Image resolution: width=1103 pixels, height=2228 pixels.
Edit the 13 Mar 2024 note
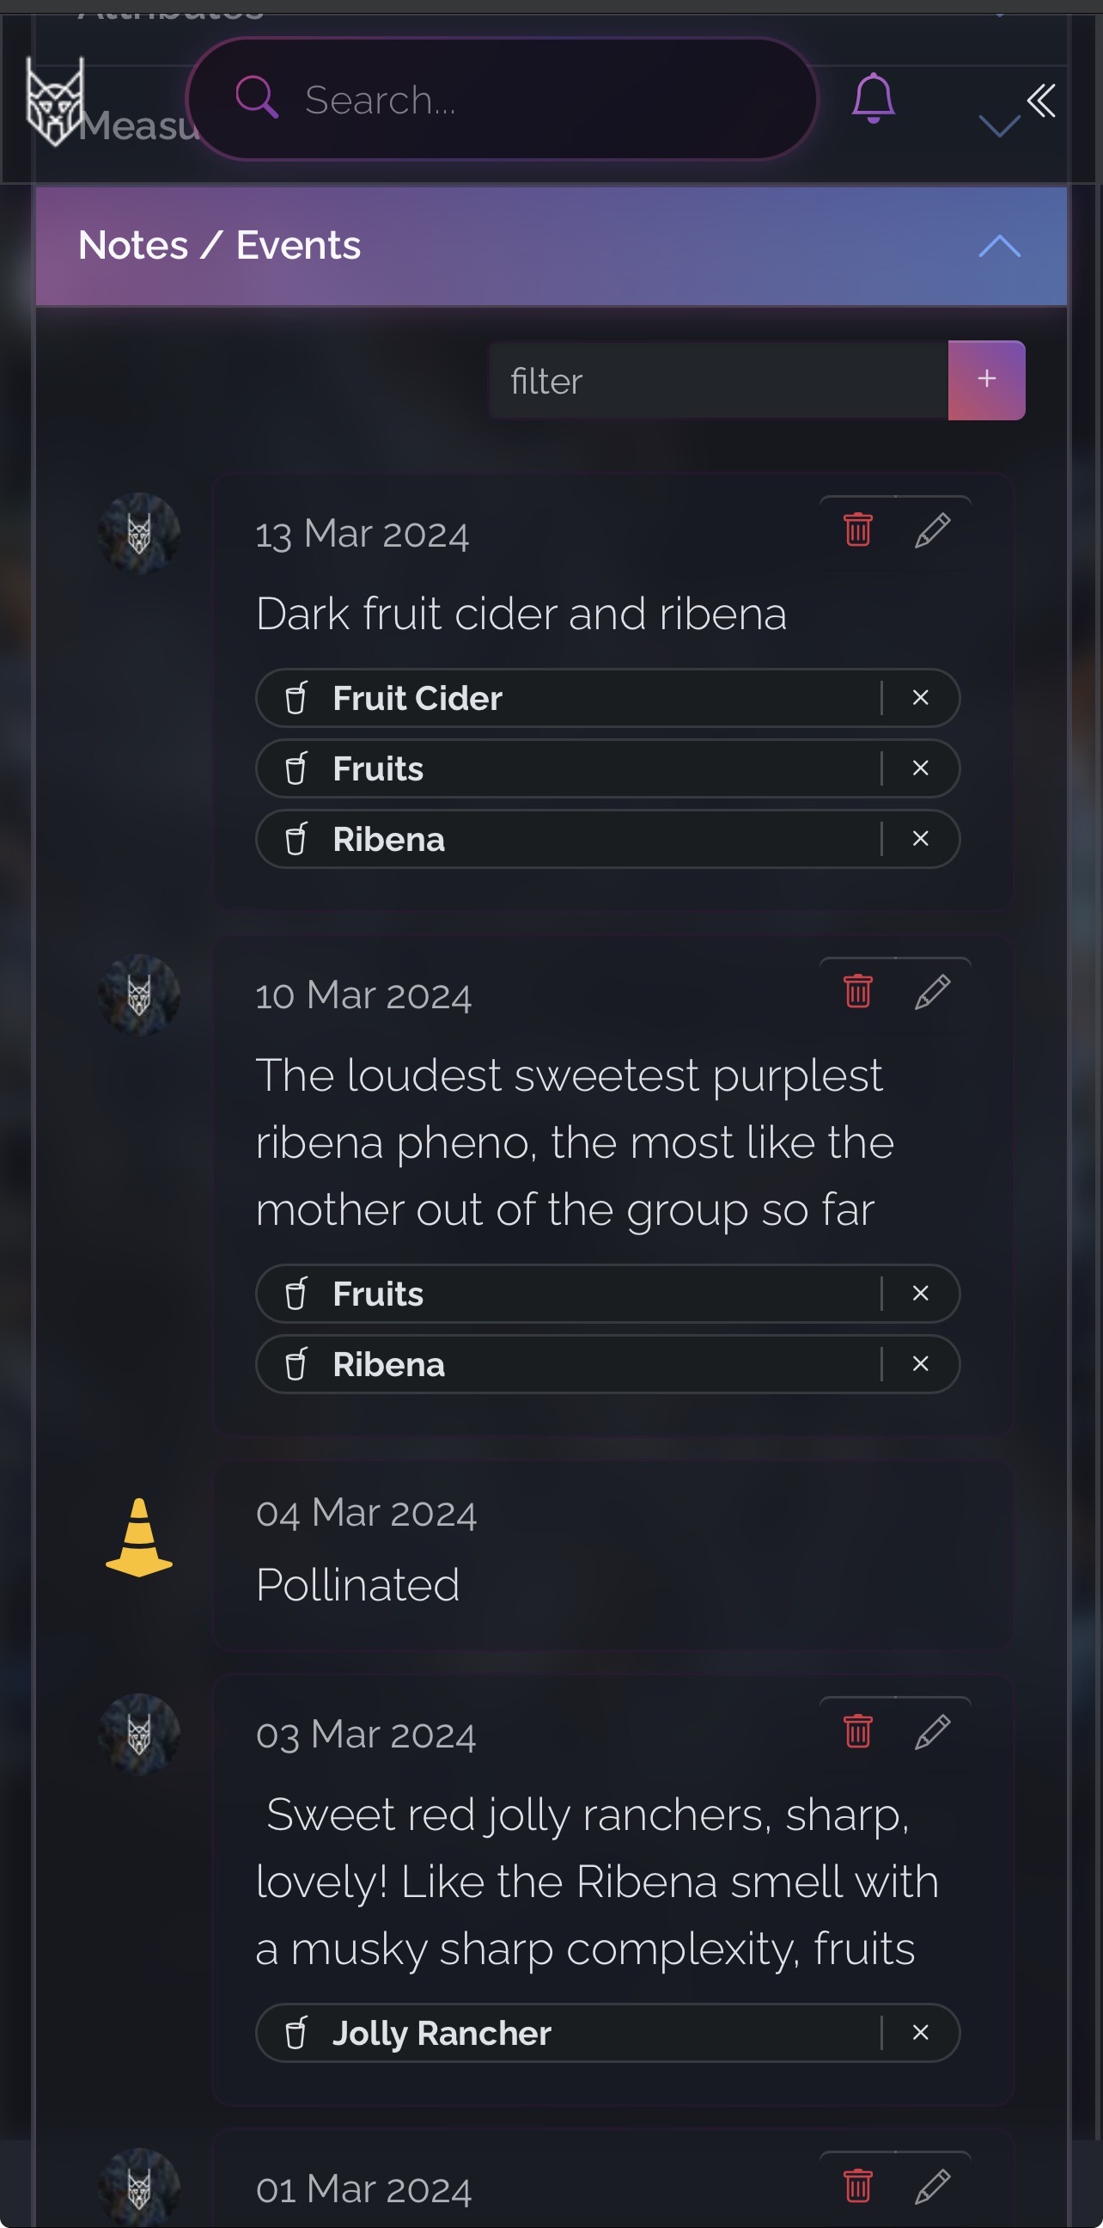pos(933,529)
